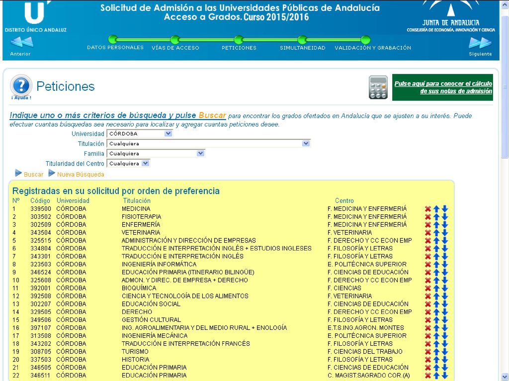Screen dimensions: 509x381
Task: Click 'F. CIENCIAS DEL TRABAJO' centro text
Action: [365, 352]
